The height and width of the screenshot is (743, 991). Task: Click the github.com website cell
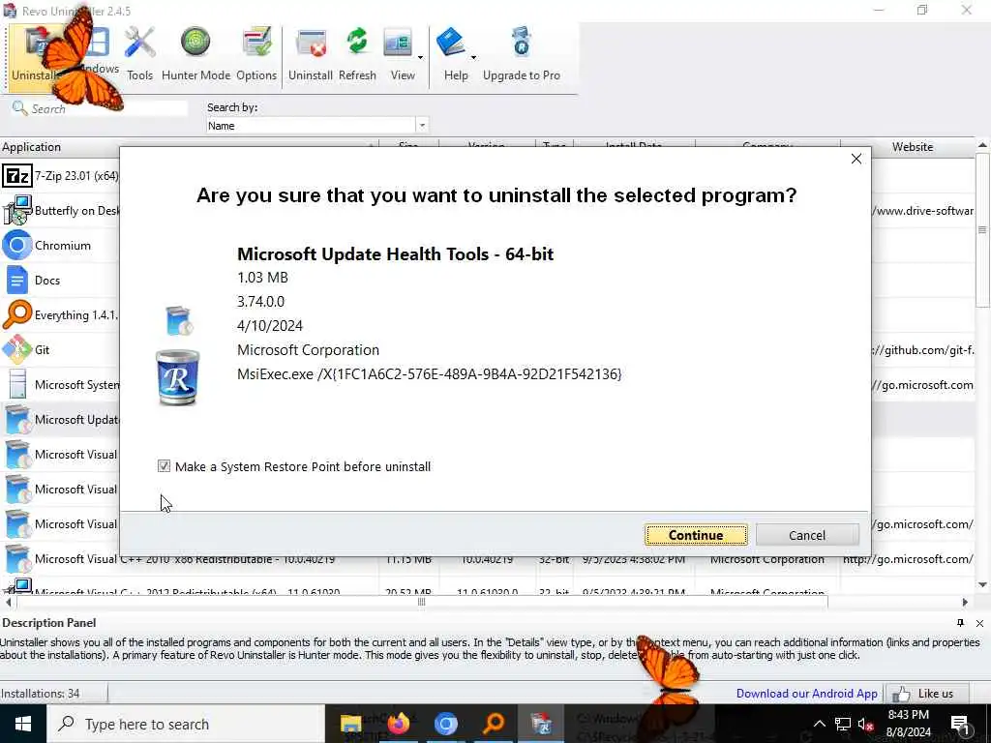922,350
